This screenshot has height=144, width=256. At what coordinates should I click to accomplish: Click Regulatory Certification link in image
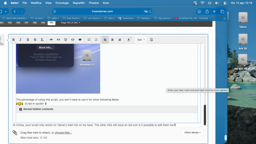click(x=46, y=54)
